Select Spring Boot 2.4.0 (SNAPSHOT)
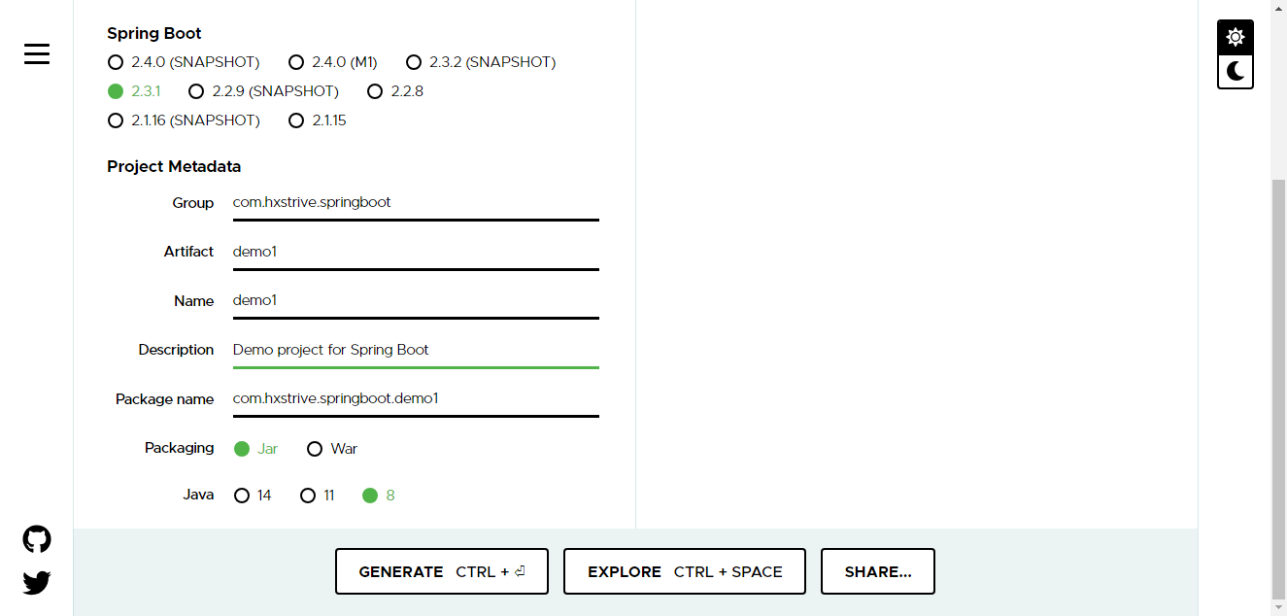 pyautogui.click(x=184, y=62)
